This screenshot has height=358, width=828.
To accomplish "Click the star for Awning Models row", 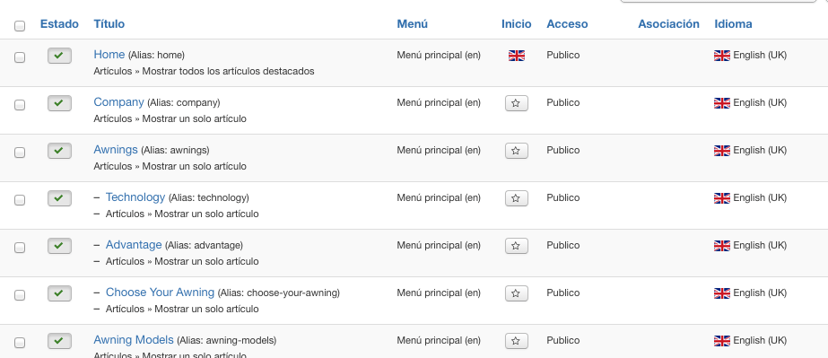I will (x=516, y=341).
